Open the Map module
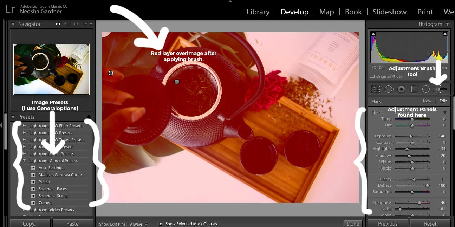 coord(326,12)
